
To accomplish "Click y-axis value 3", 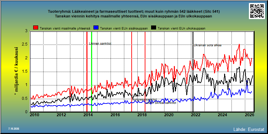I will 26,31.
